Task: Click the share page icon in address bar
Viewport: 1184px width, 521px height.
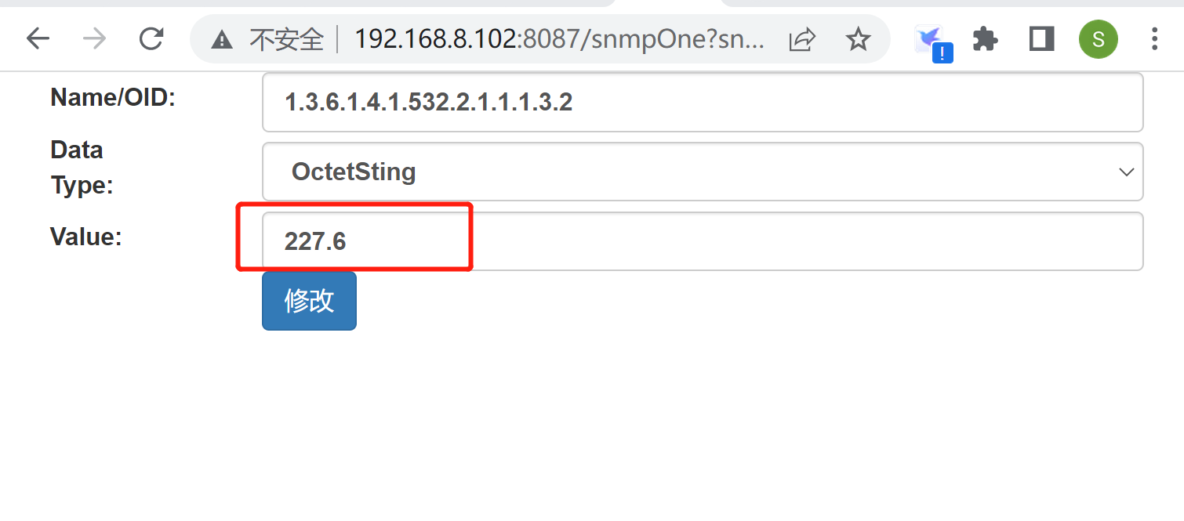Action: pos(802,38)
